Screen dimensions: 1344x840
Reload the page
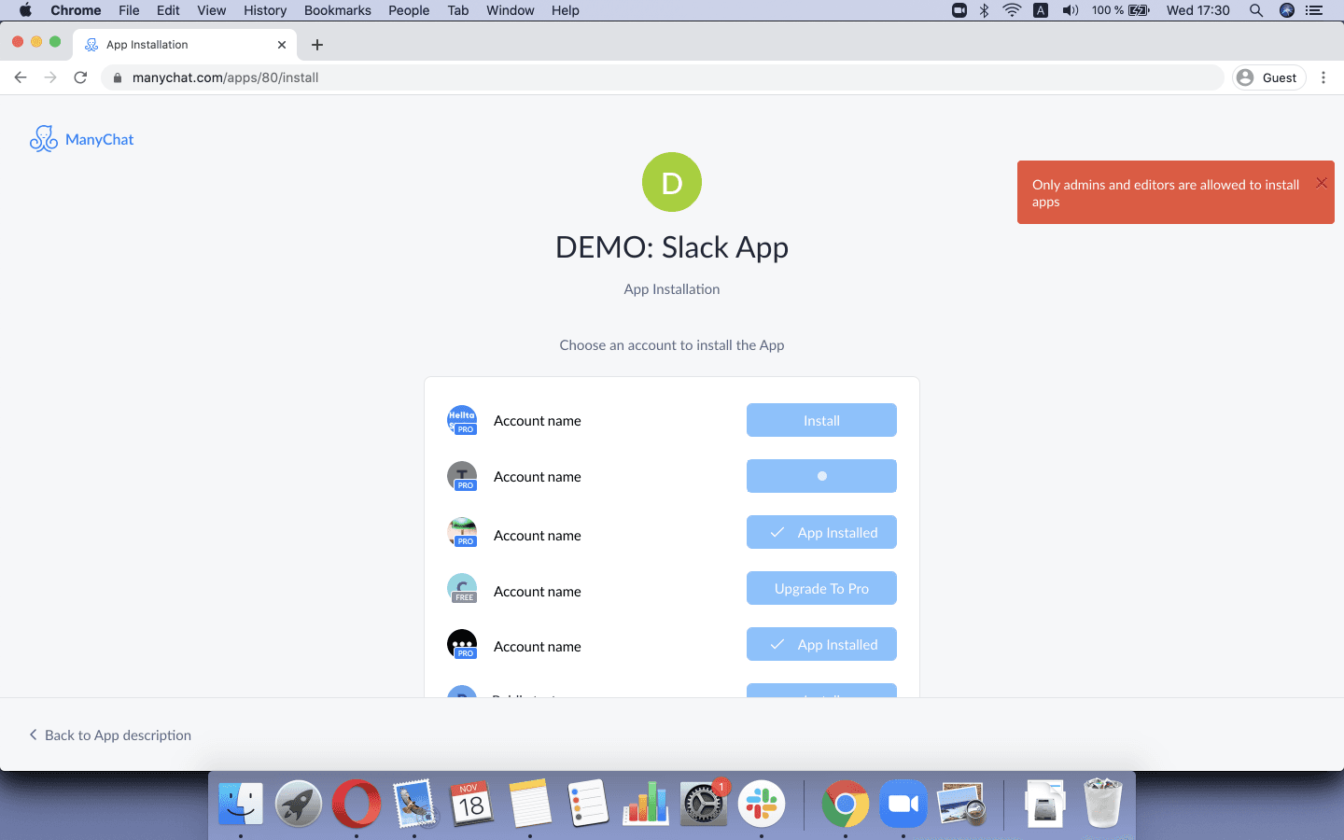pos(80,77)
